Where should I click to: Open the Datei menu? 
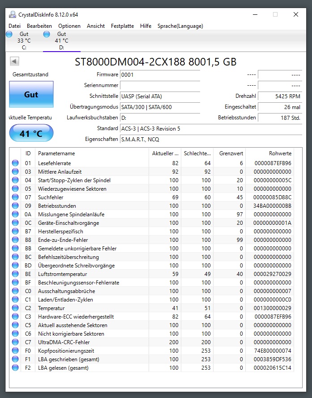point(14,26)
